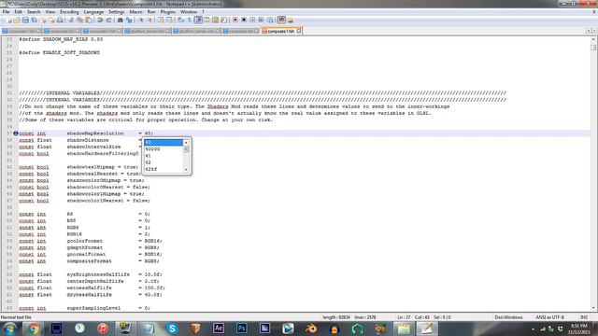Screen dimensions: 598x336
Task: Open the Windows Start button
Action: pyautogui.click(x=9, y=329)
